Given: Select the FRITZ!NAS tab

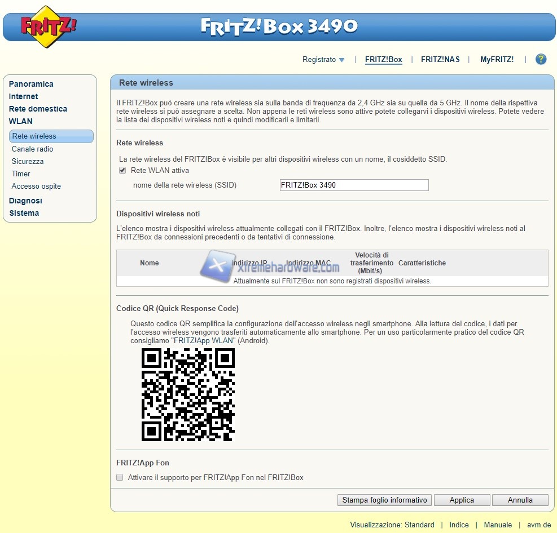Looking at the screenshot, I should [440, 60].
